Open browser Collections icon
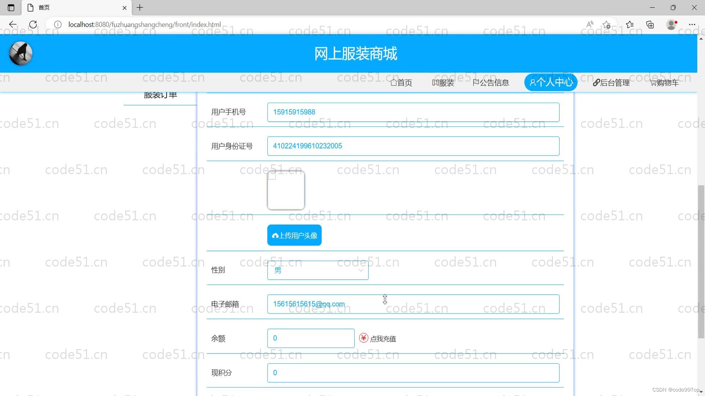The image size is (705, 396). point(650,25)
